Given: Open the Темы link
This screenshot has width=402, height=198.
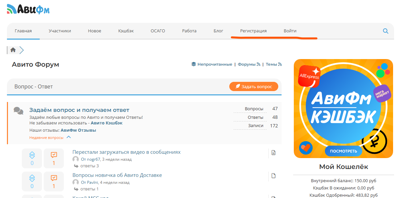Looking at the screenshot, I should pyautogui.click(x=271, y=64).
